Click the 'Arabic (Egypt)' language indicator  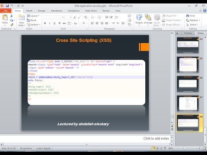[x=44, y=148]
